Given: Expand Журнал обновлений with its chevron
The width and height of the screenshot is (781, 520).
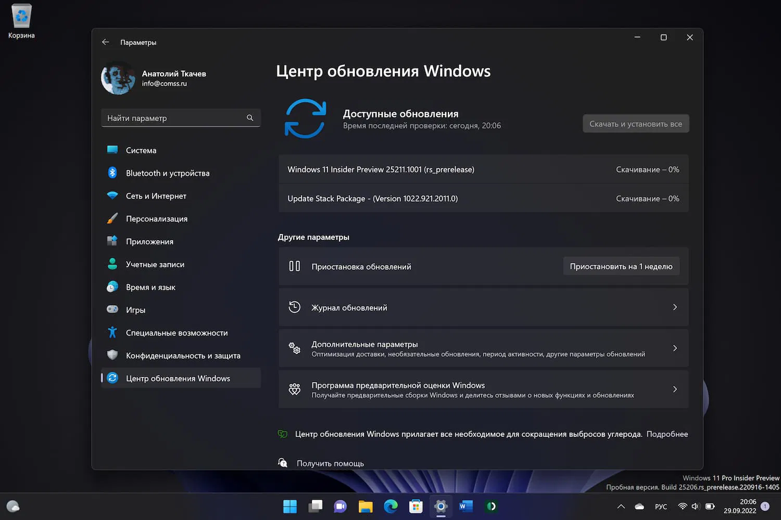Looking at the screenshot, I should click(675, 307).
